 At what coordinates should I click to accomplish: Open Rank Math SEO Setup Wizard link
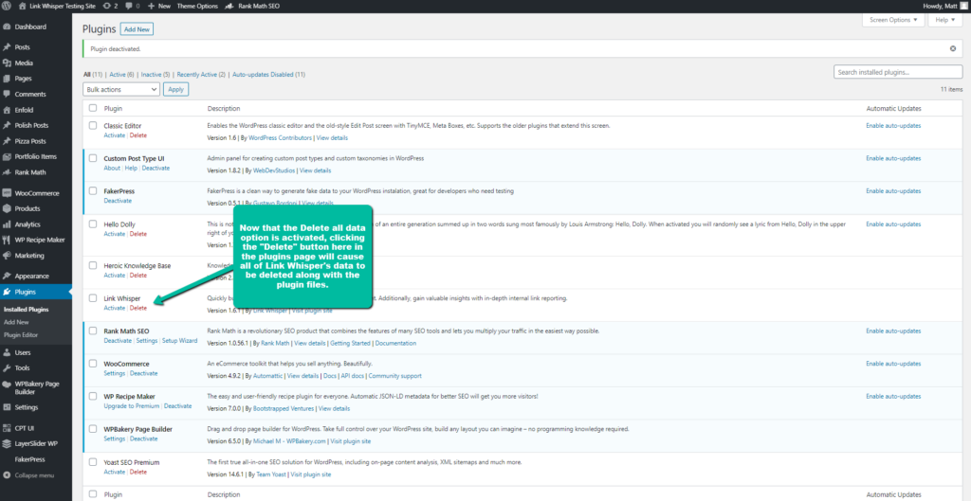179,340
